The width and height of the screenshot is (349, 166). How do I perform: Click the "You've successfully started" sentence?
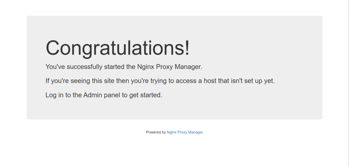pos(124,67)
